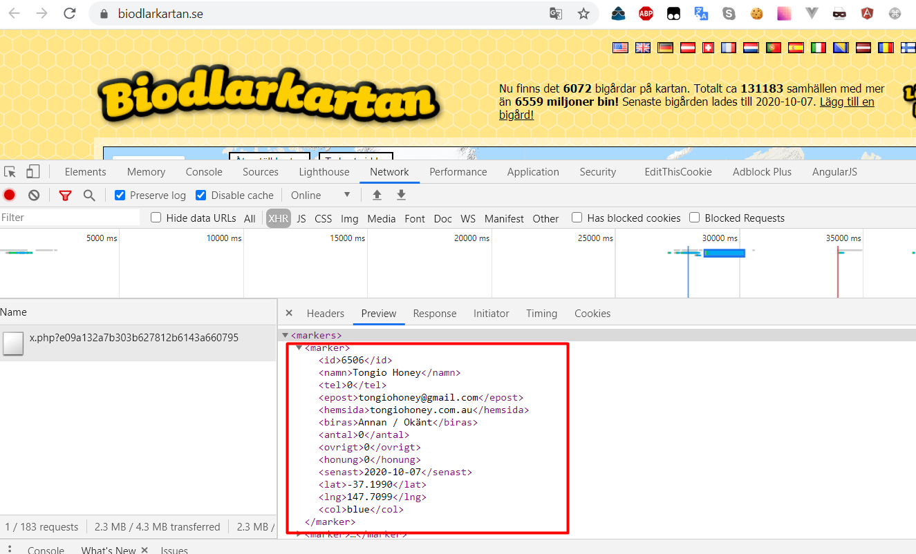Click the network Filter text field
Screen dimensions: 916x554
[70, 218]
